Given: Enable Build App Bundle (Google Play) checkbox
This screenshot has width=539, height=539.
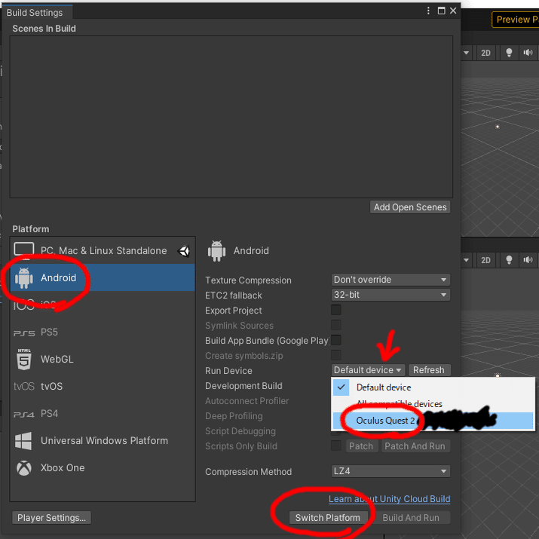Looking at the screenshot, I should [x=336, y=340].
